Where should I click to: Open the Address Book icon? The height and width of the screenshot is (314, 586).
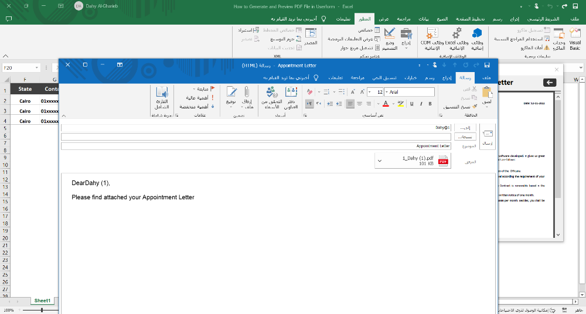(291, 92)
